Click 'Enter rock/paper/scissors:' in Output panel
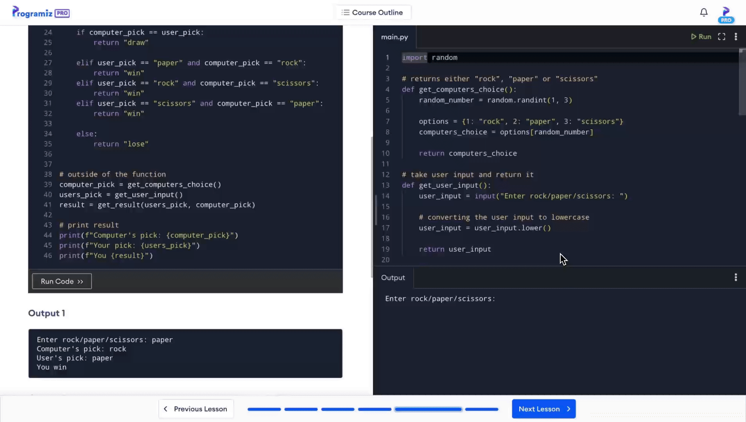This screenshot has width=746, height=422. coord(440,299)
